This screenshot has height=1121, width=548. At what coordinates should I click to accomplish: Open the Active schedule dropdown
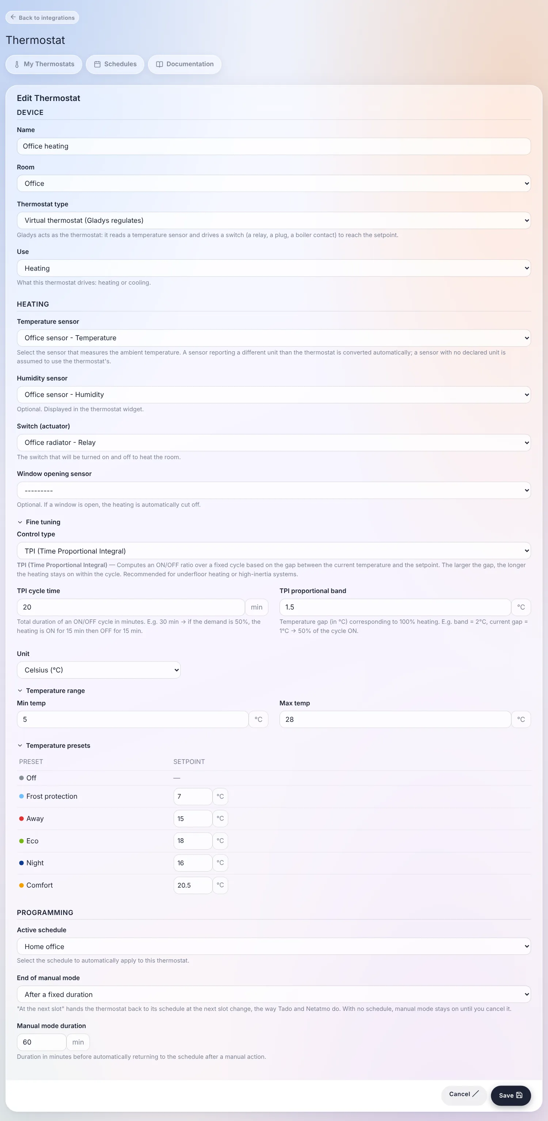click(x=274, y=946)
